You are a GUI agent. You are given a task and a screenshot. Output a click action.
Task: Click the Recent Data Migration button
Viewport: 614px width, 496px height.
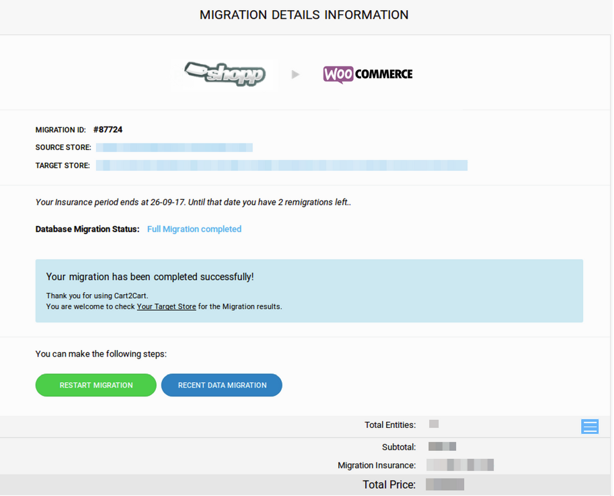click(222, 385)
